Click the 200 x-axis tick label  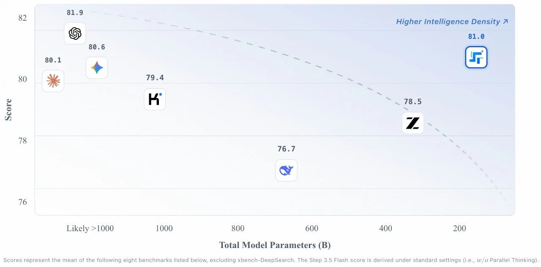(x=459, y=229)
